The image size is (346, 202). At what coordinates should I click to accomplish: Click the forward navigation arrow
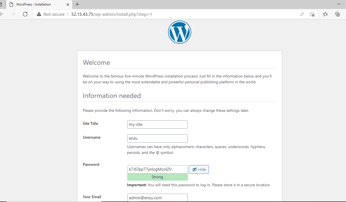pos(13,14)
